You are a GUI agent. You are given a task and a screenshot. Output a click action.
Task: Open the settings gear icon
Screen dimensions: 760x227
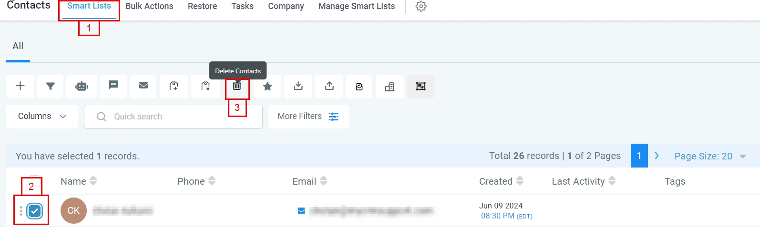click(x=421, y=6)
